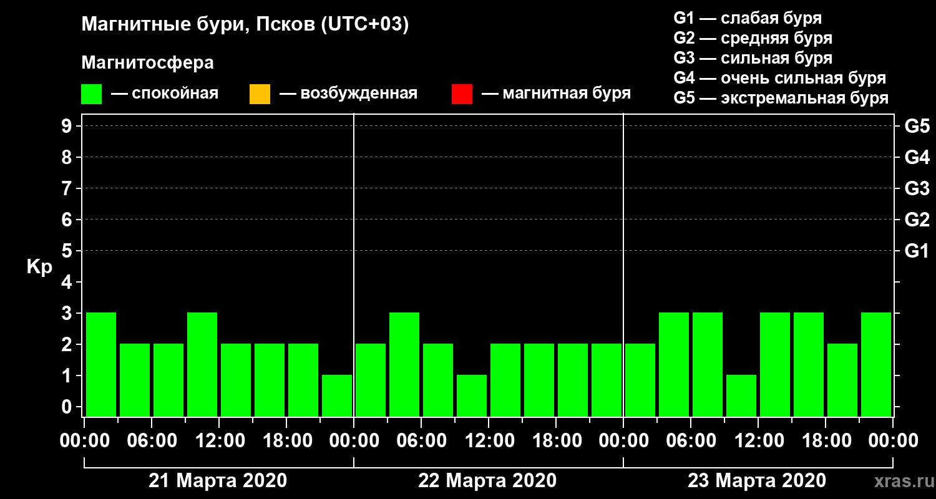Click '18:00' tick label under 22 March
The width and height of the screenshot is (936, 499).
coord(556,441)
